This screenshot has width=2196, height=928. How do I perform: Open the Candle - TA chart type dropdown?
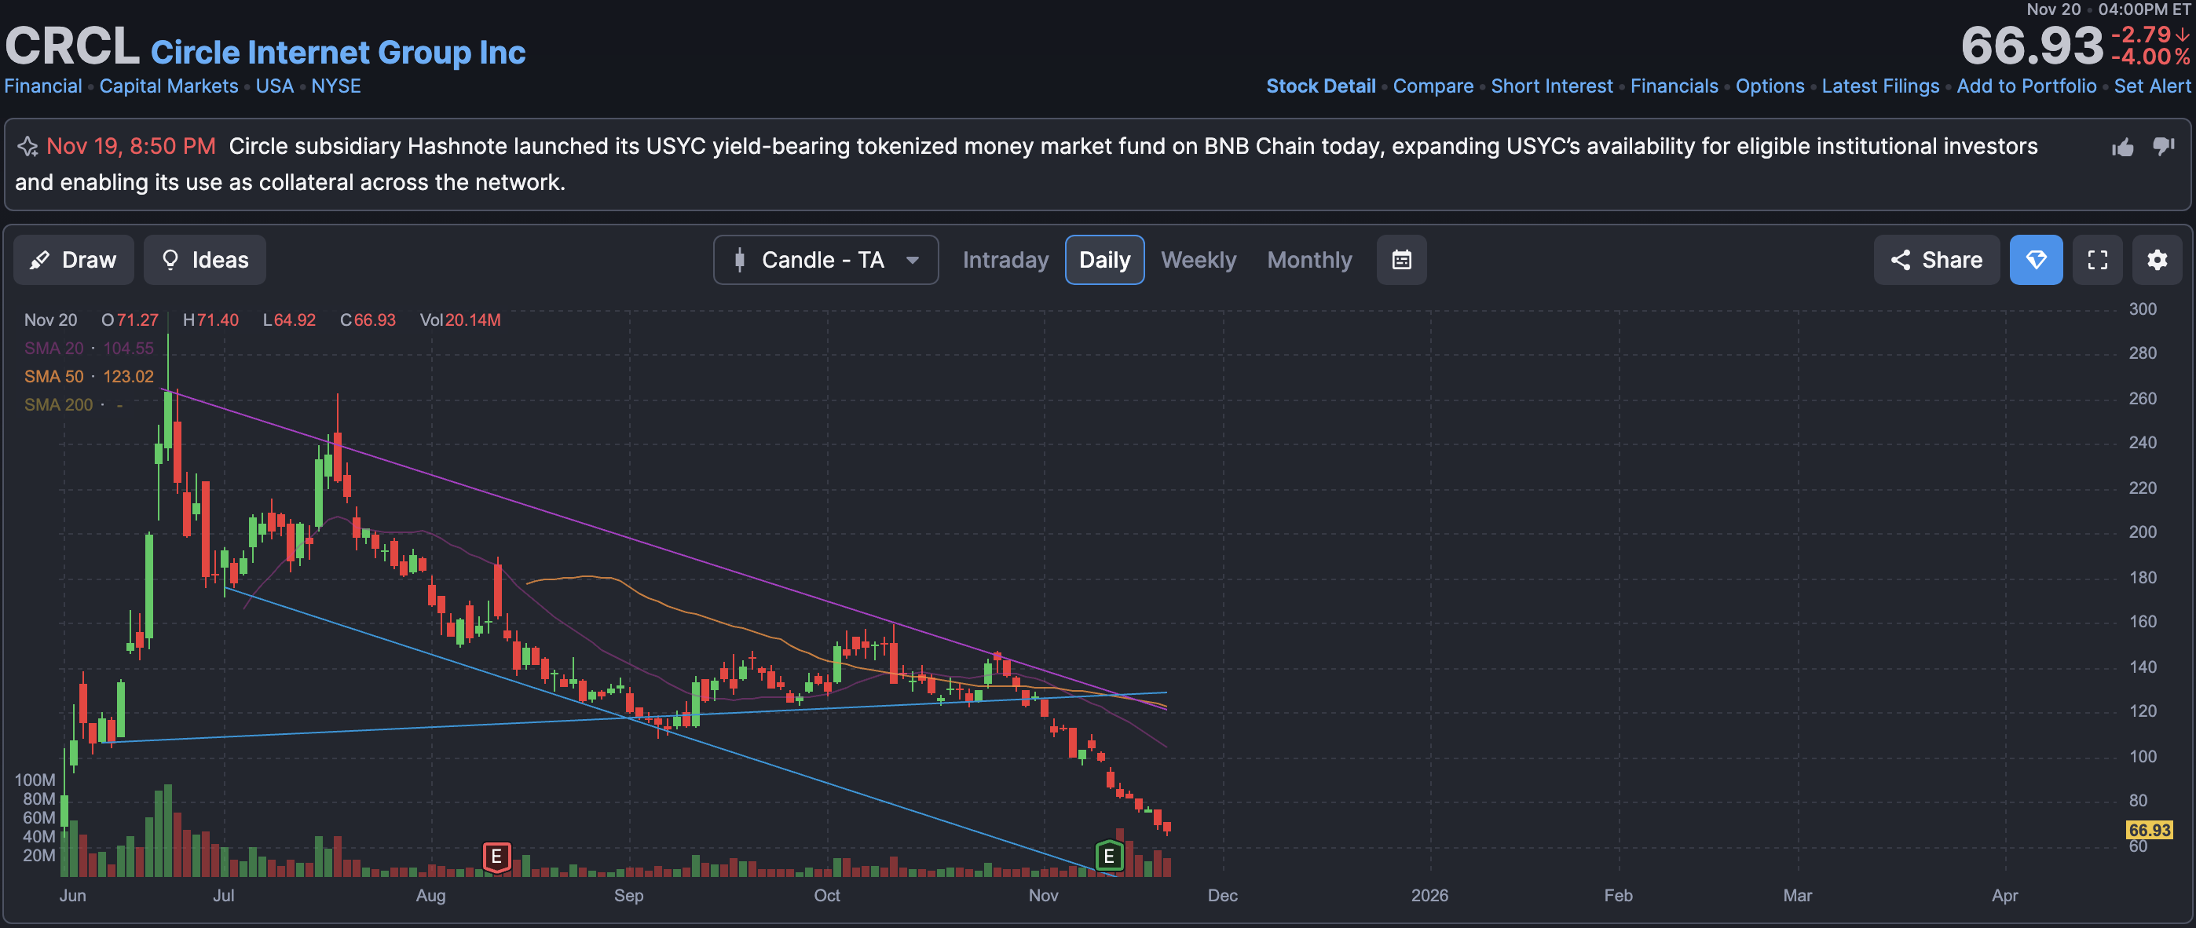825,260
